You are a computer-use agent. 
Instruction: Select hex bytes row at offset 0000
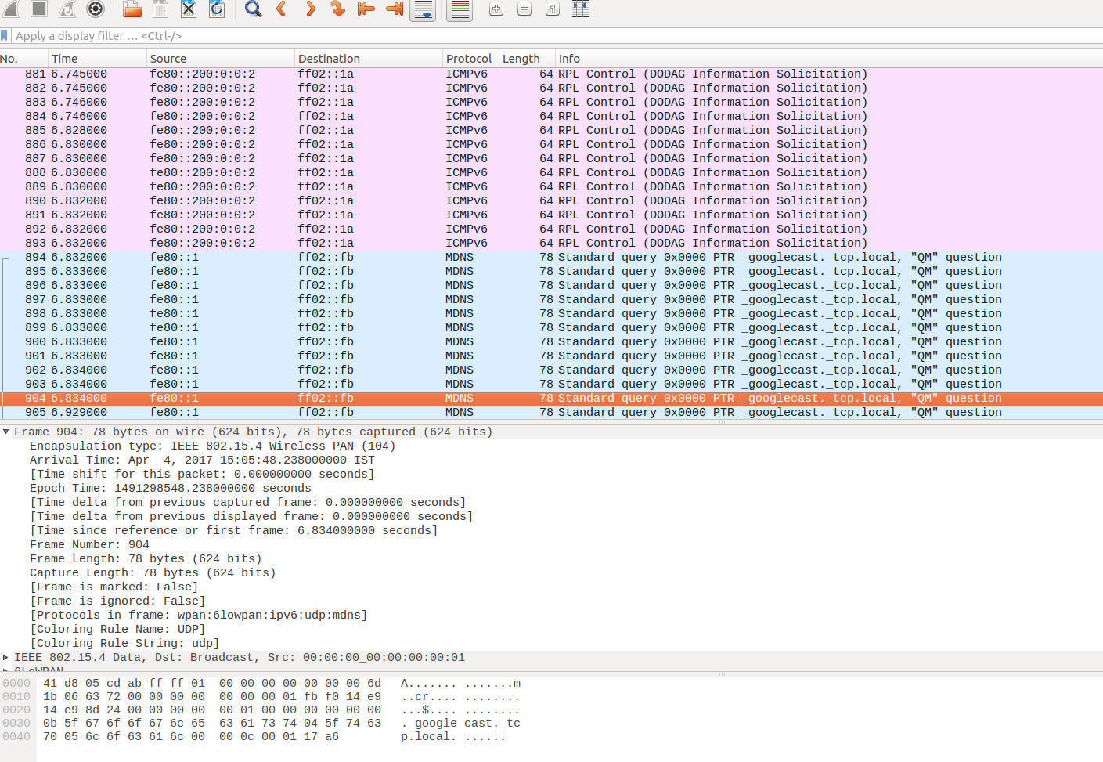212,684
